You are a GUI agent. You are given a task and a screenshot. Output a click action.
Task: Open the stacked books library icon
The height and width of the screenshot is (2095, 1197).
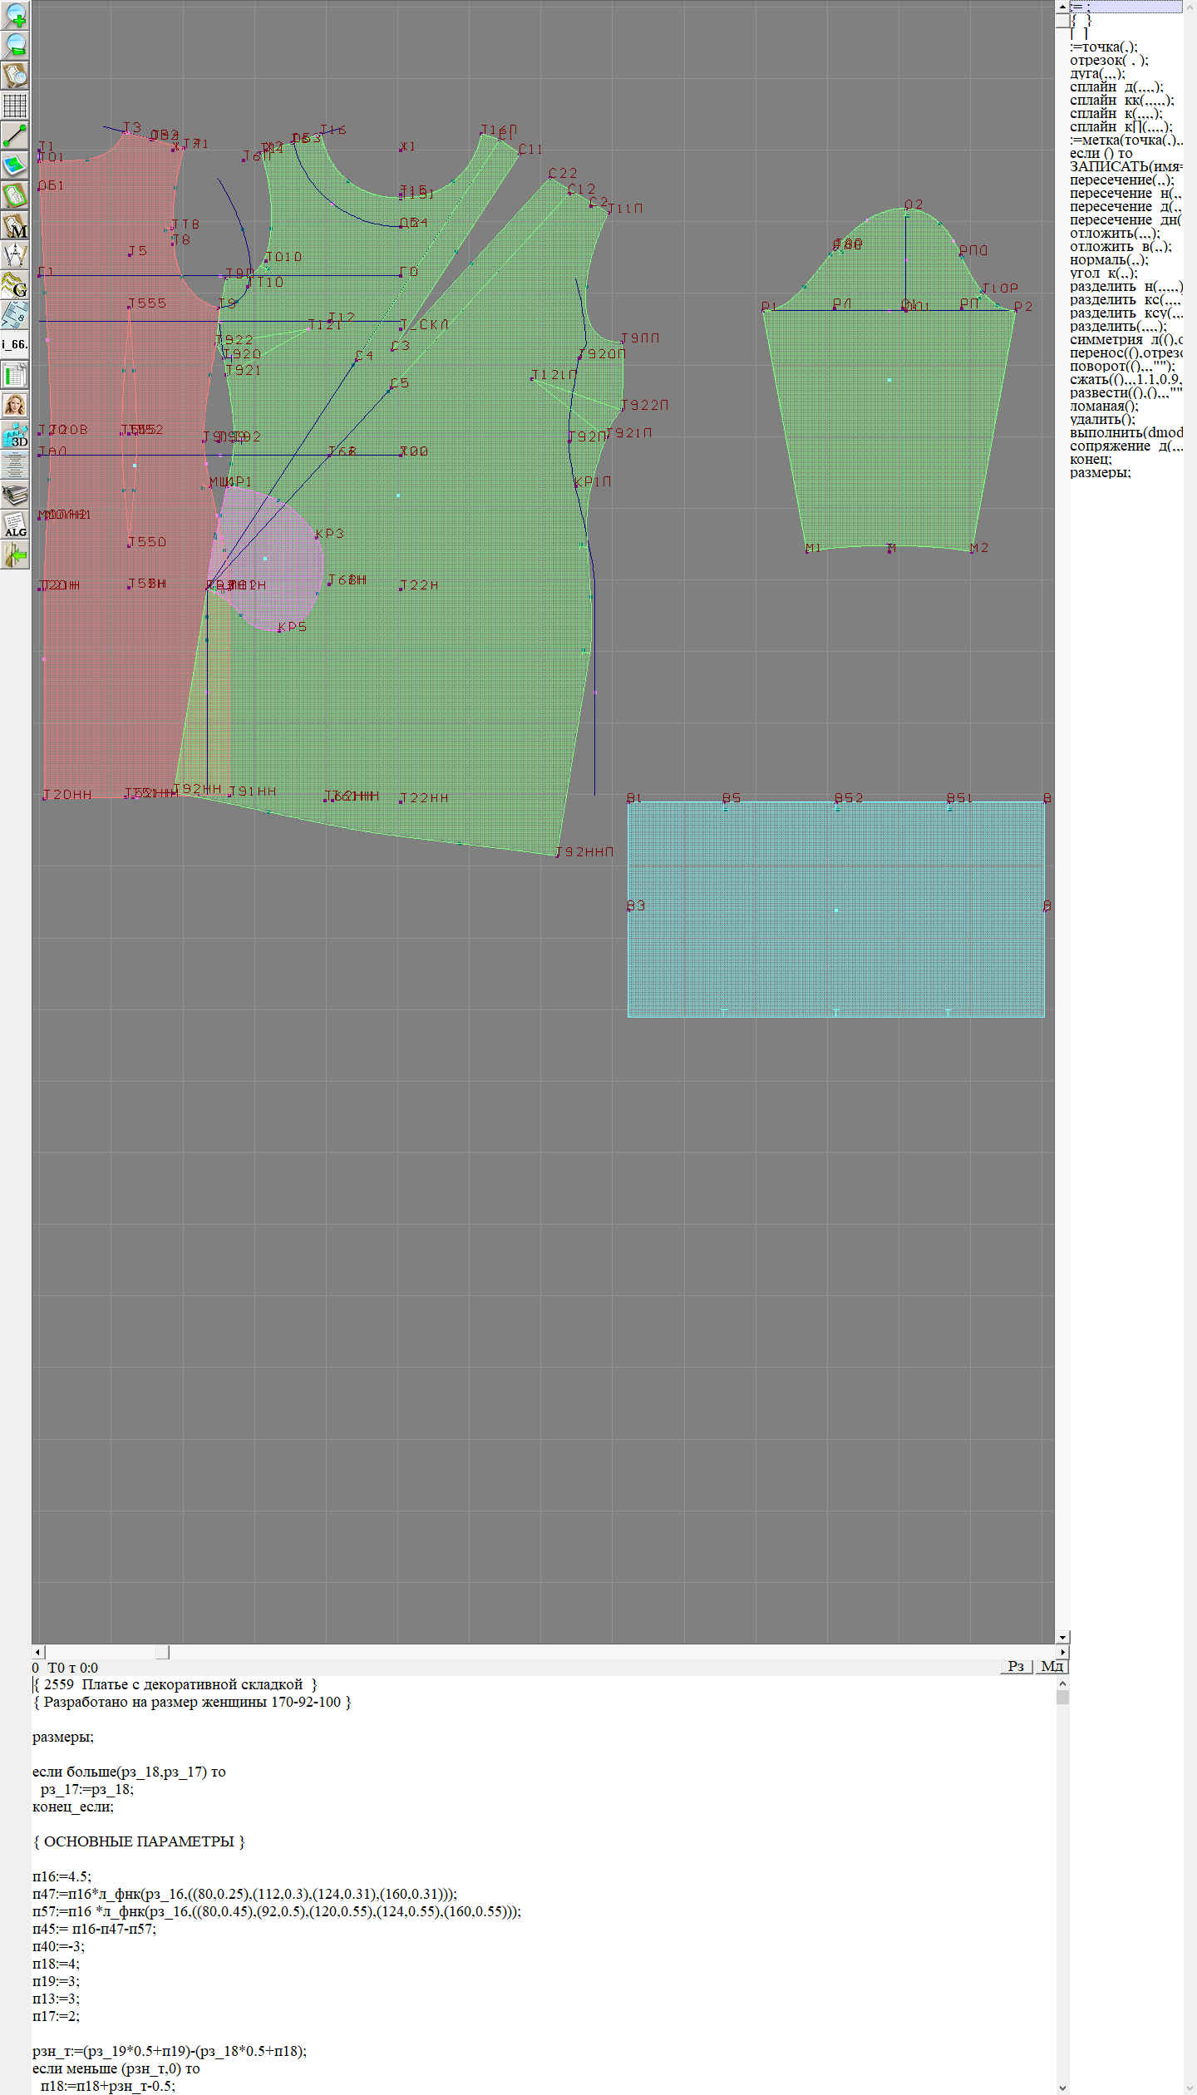(x=15, y=495)
